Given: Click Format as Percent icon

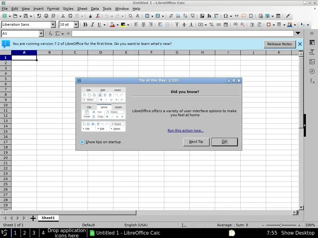Looking at the screenshot, I should [211, 24].
